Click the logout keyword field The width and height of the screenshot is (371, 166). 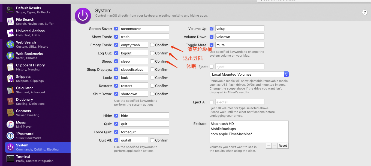pos(134,53)
